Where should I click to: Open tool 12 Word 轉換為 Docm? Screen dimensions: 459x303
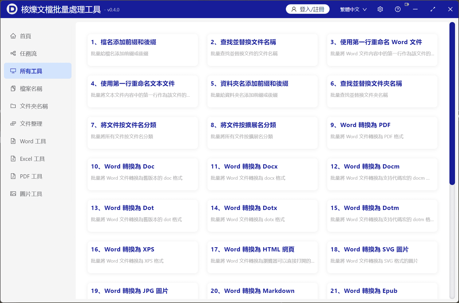coord(382,174)
